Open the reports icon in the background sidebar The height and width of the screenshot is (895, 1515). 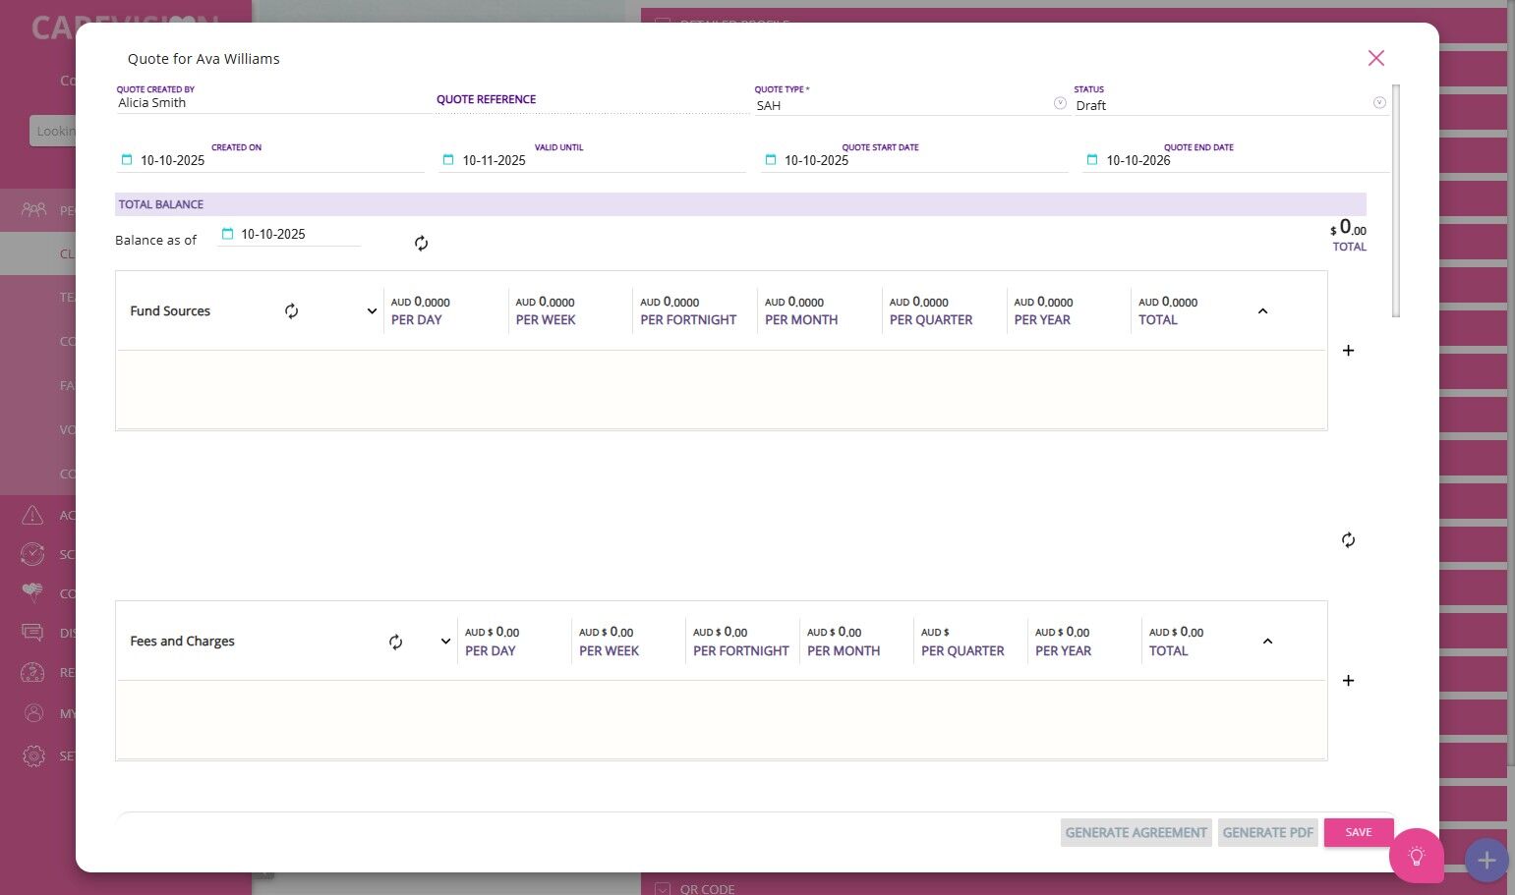(32, 672)
